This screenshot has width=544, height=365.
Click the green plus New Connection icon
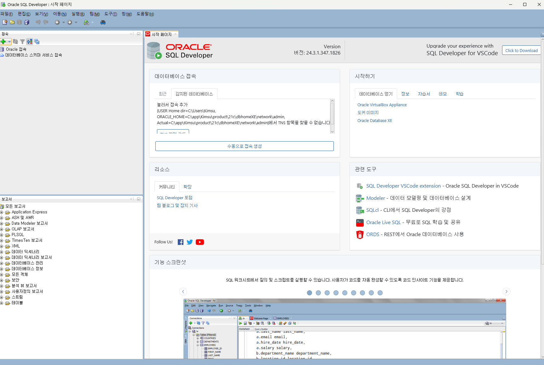pyautogui.click(x=3, y=42)
